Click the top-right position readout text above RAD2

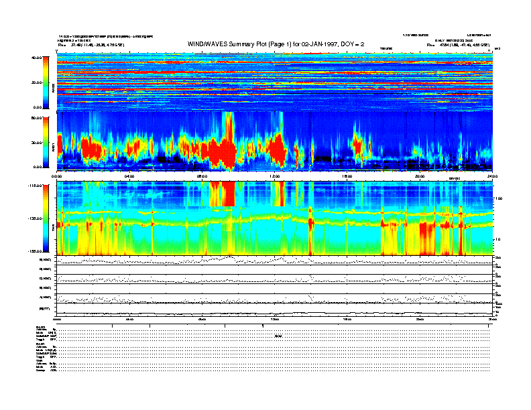[x=458, y=45]
